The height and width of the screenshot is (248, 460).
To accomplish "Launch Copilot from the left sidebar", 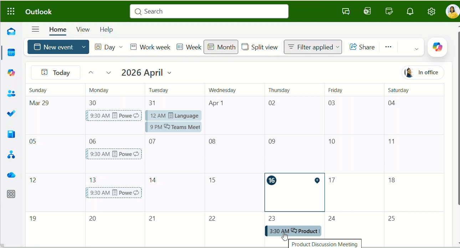I will click(11, 72).
